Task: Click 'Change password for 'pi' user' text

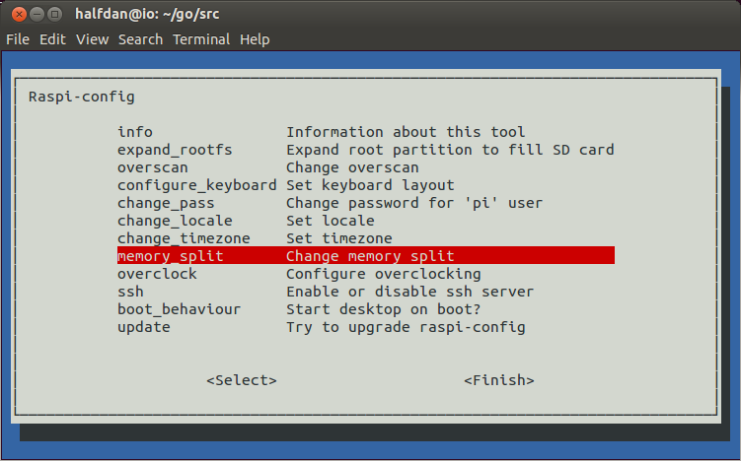Action: coord(414,203)
